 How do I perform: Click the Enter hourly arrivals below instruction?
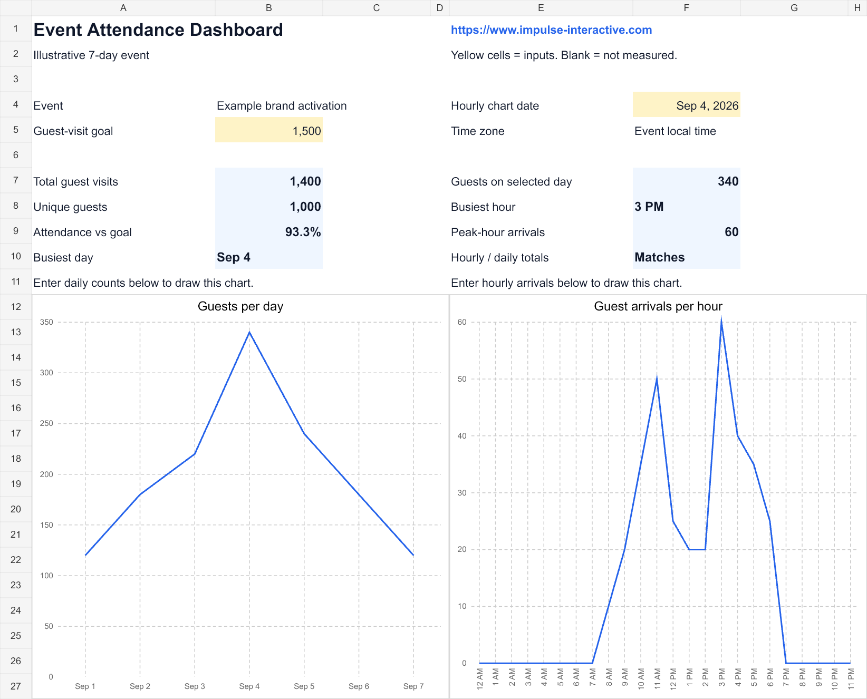click(x=566, y=283)
